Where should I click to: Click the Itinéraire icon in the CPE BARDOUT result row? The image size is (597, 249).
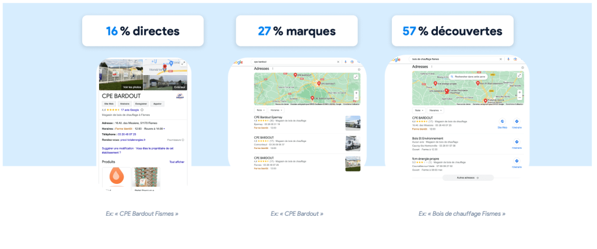517,122
